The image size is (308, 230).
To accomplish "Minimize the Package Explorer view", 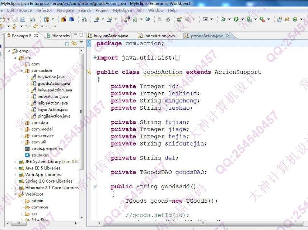I will tap(75, 34).
